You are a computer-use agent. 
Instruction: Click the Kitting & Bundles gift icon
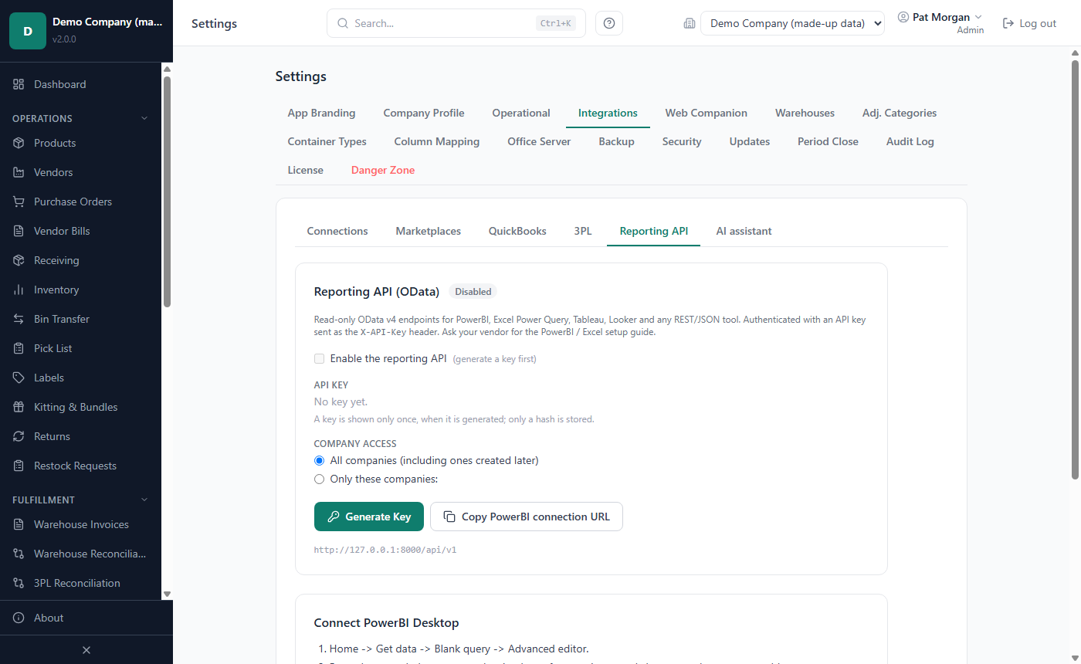click(19, 407)
